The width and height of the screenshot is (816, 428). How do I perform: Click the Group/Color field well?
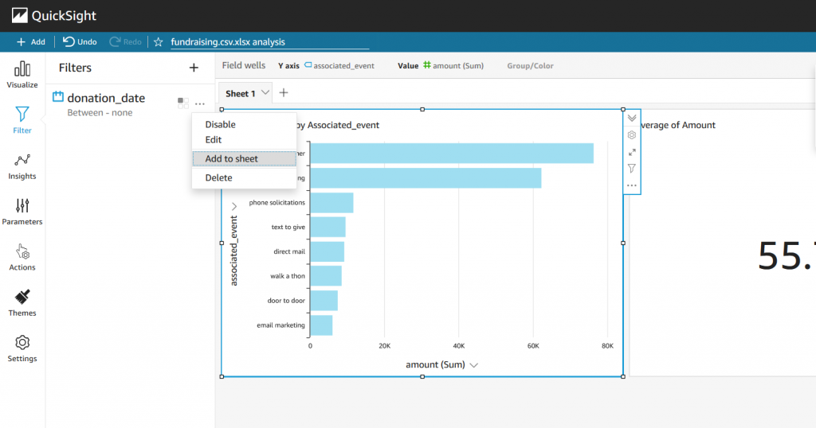pyautogui.click(x=530, y=66)
